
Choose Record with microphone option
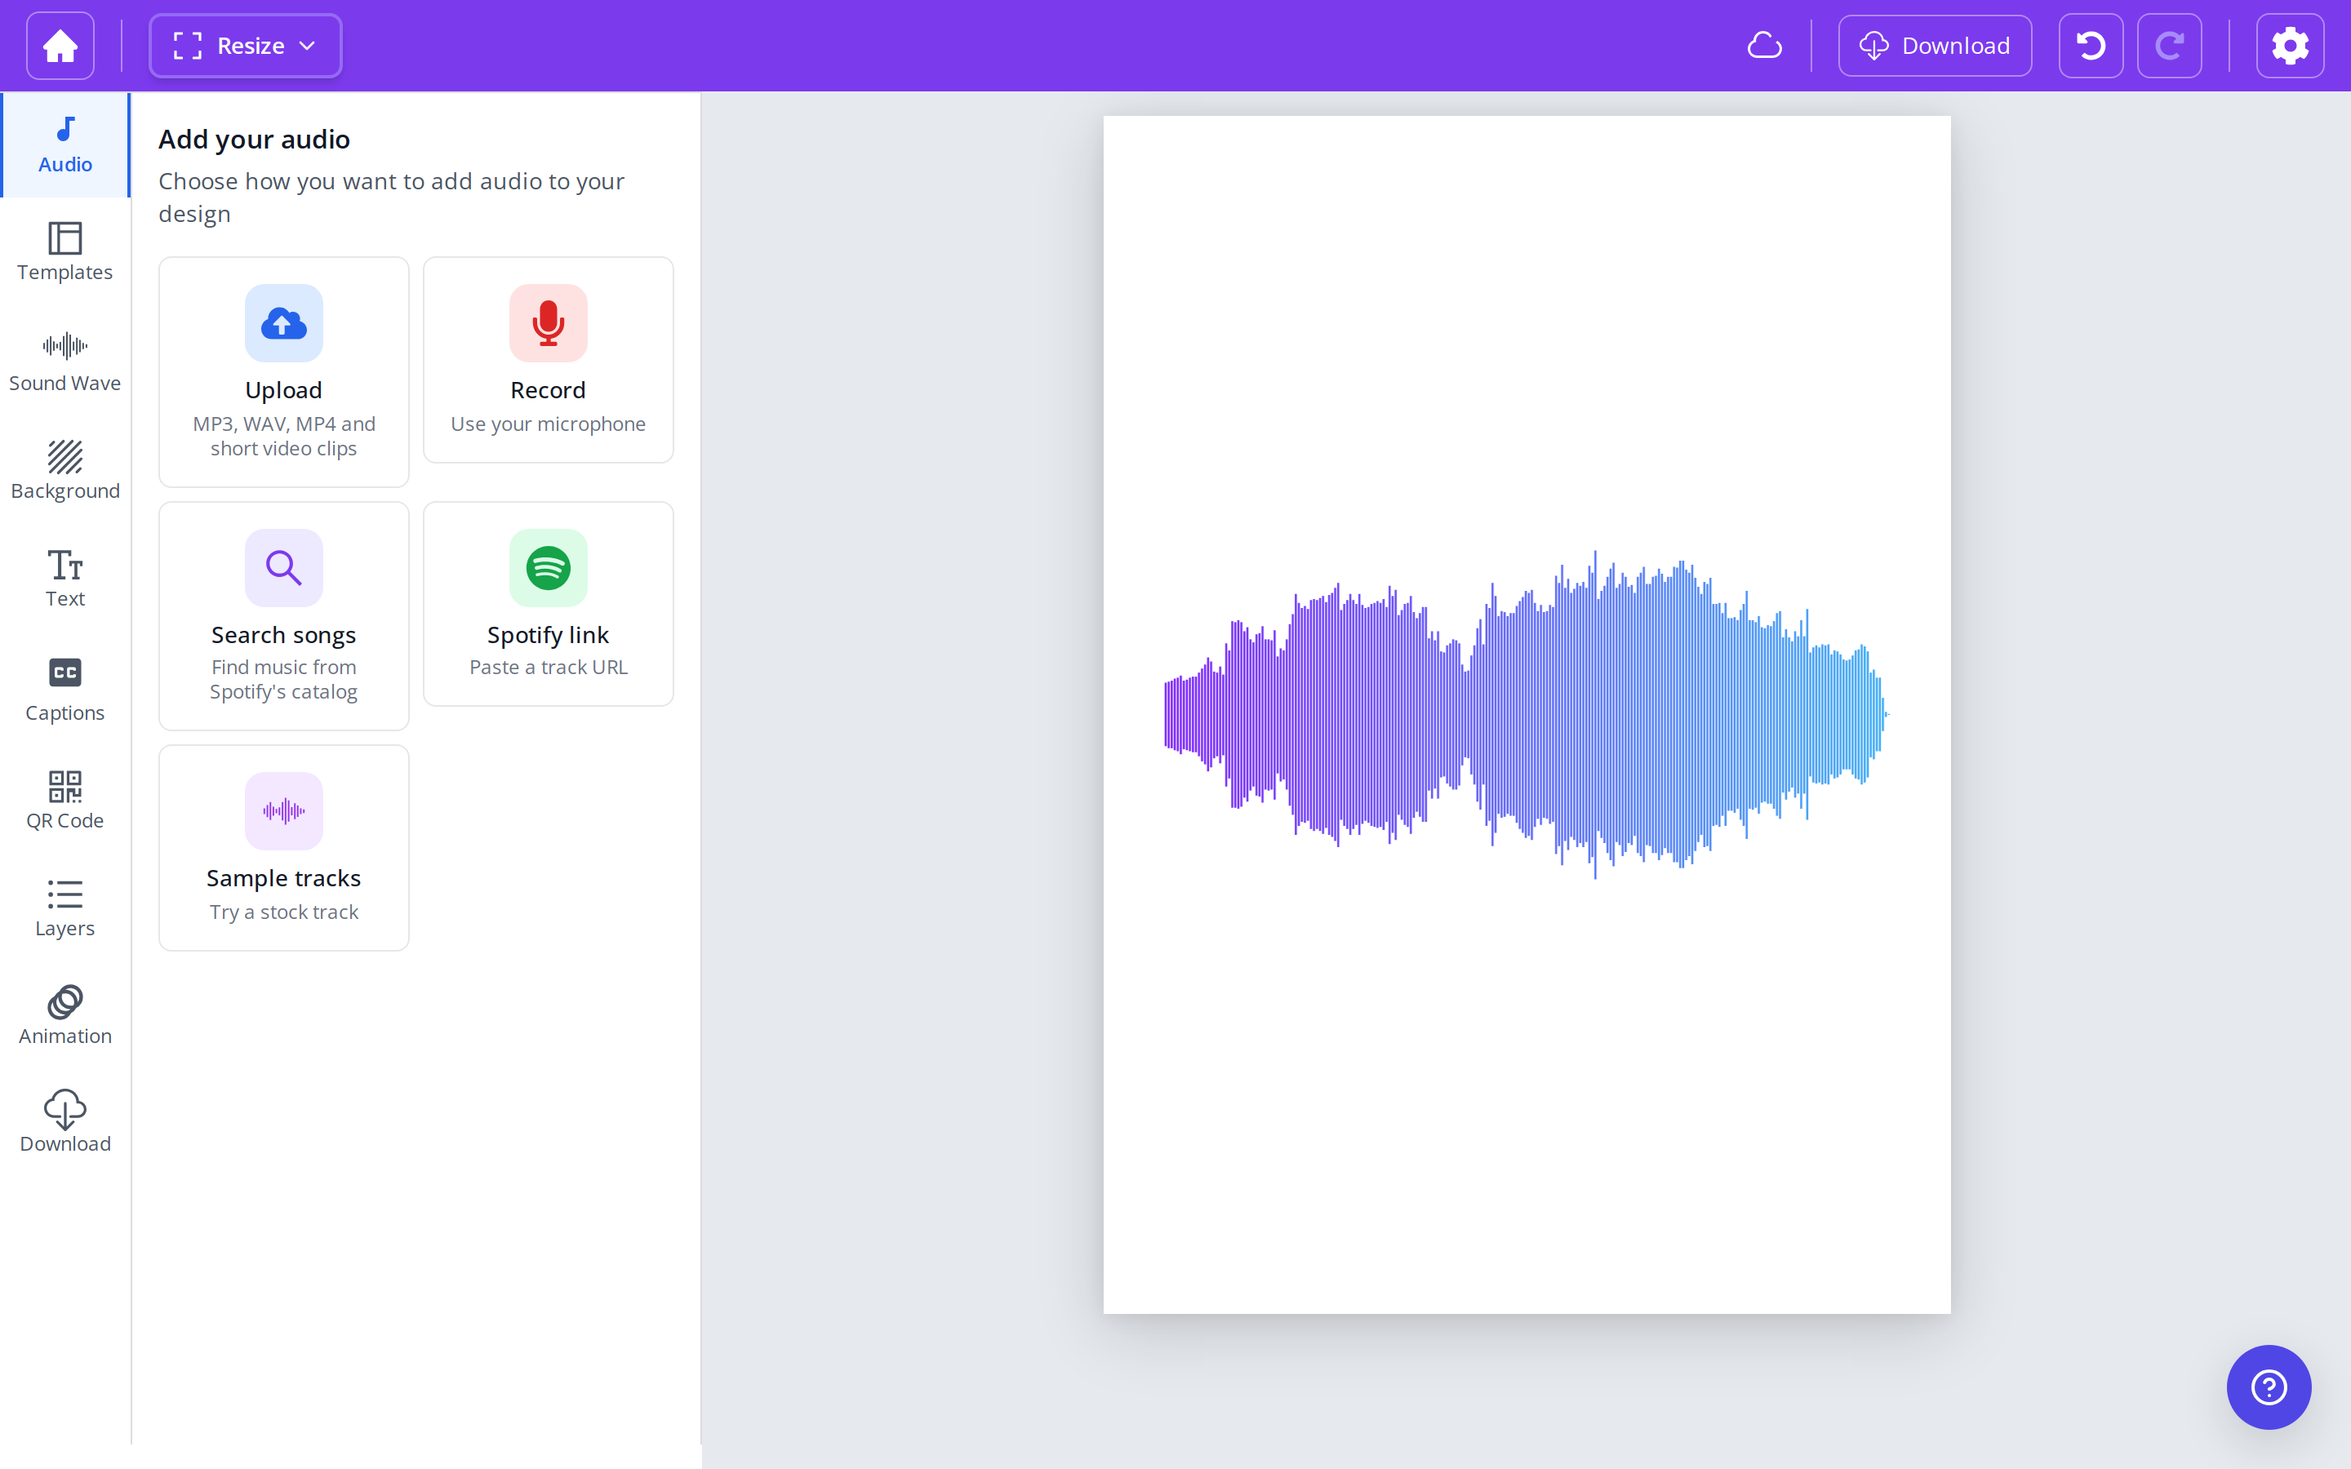(548, 359)
